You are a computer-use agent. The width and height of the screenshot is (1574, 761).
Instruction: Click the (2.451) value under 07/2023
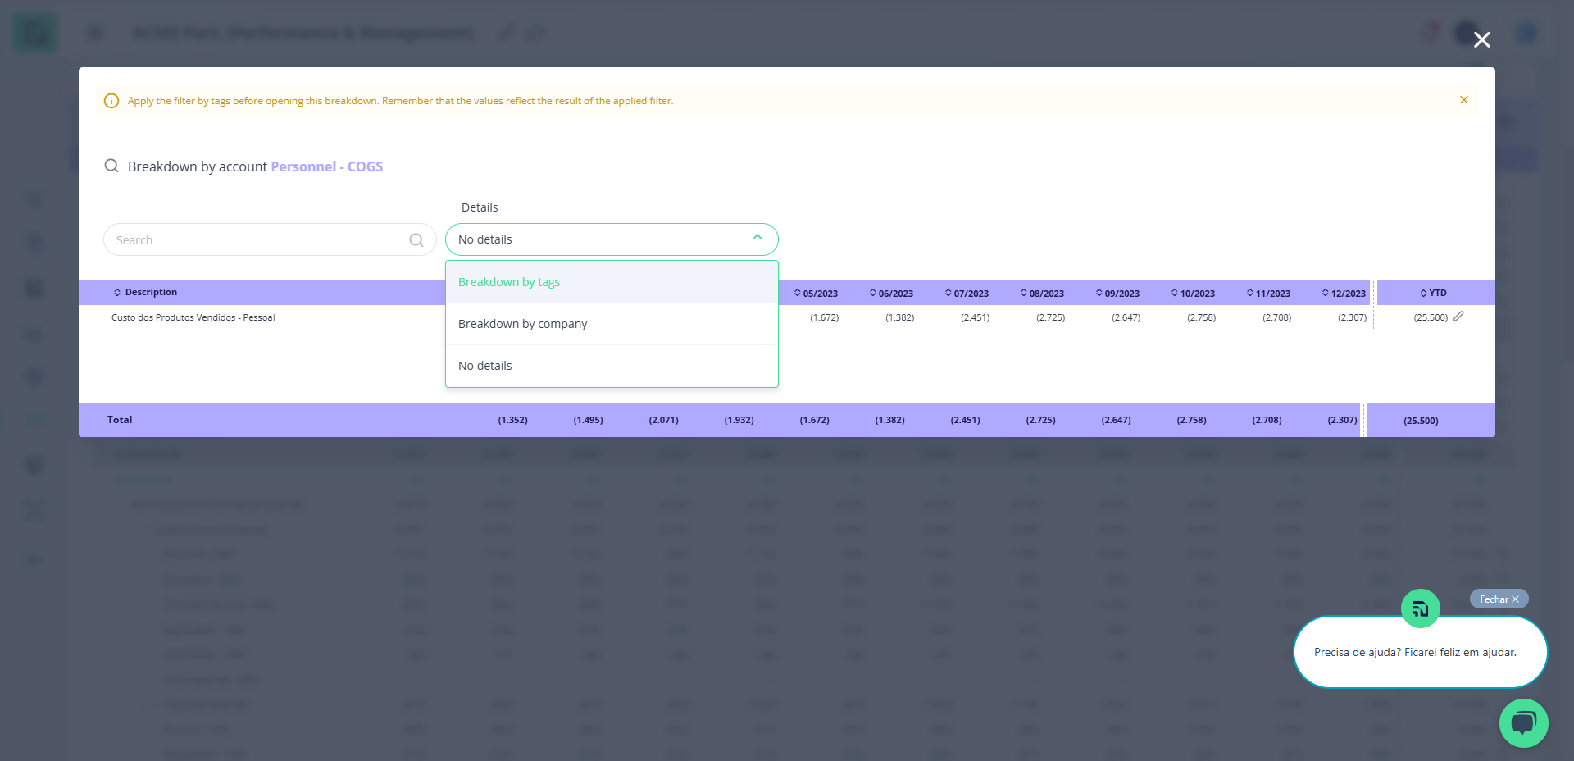(x=976, y=317)
